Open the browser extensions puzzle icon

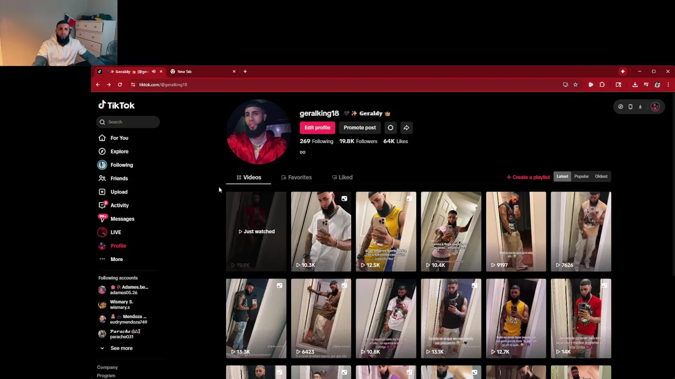click(602, 85)
